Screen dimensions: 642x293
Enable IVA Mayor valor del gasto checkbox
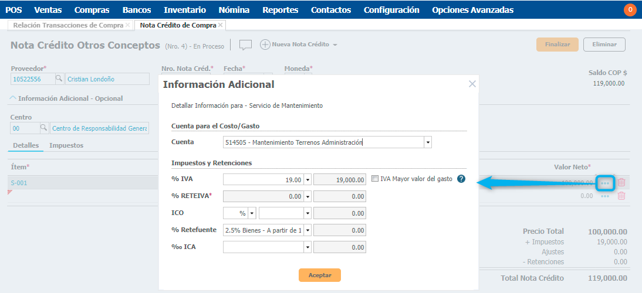click(376, 179)
